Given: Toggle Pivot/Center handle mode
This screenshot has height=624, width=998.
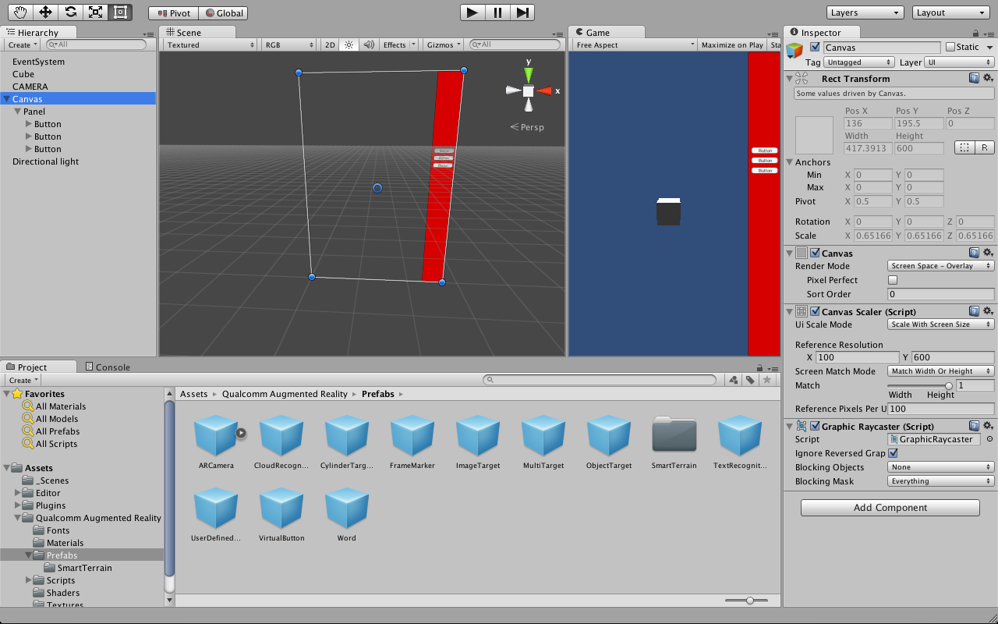Looking at the screenshot, I should 174,13.
